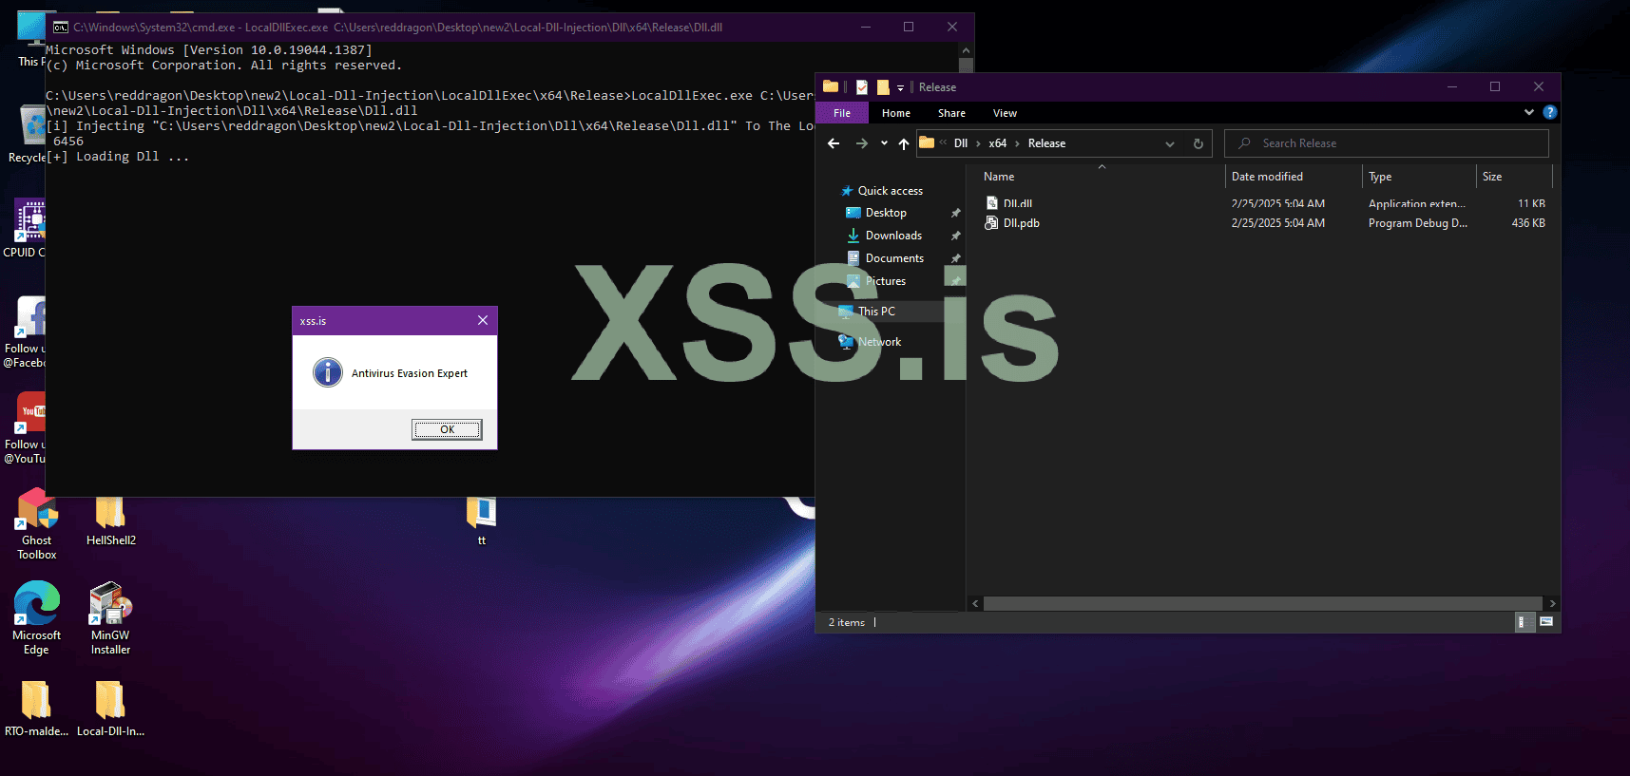1630x776 pixels.
Task: Open Explorer help via question mark icon
Action: tap(1550, 112)
